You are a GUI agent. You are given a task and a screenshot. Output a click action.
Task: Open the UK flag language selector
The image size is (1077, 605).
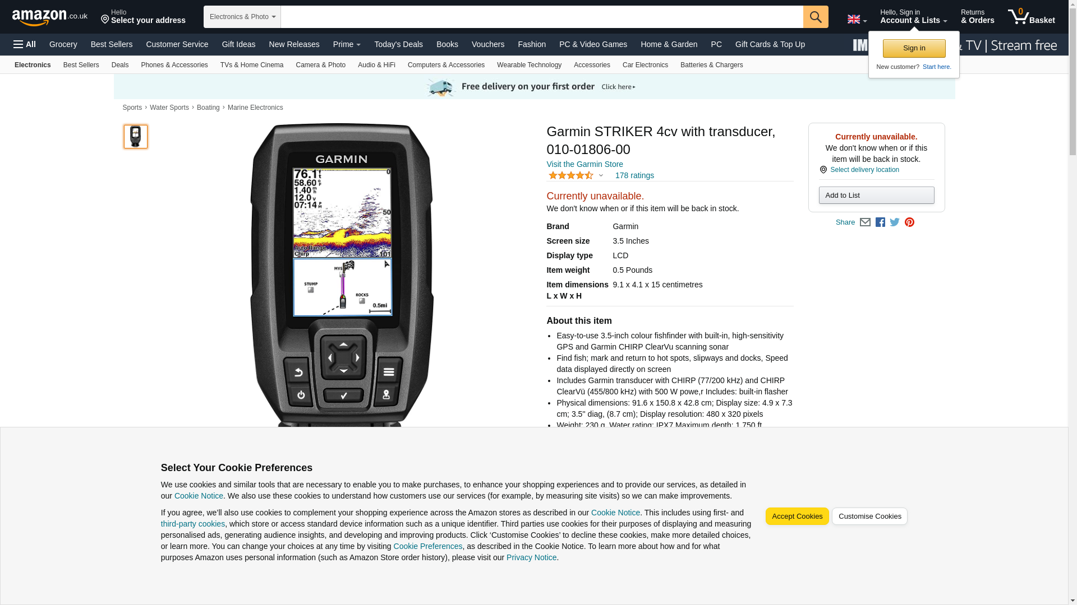coord(857,20)
